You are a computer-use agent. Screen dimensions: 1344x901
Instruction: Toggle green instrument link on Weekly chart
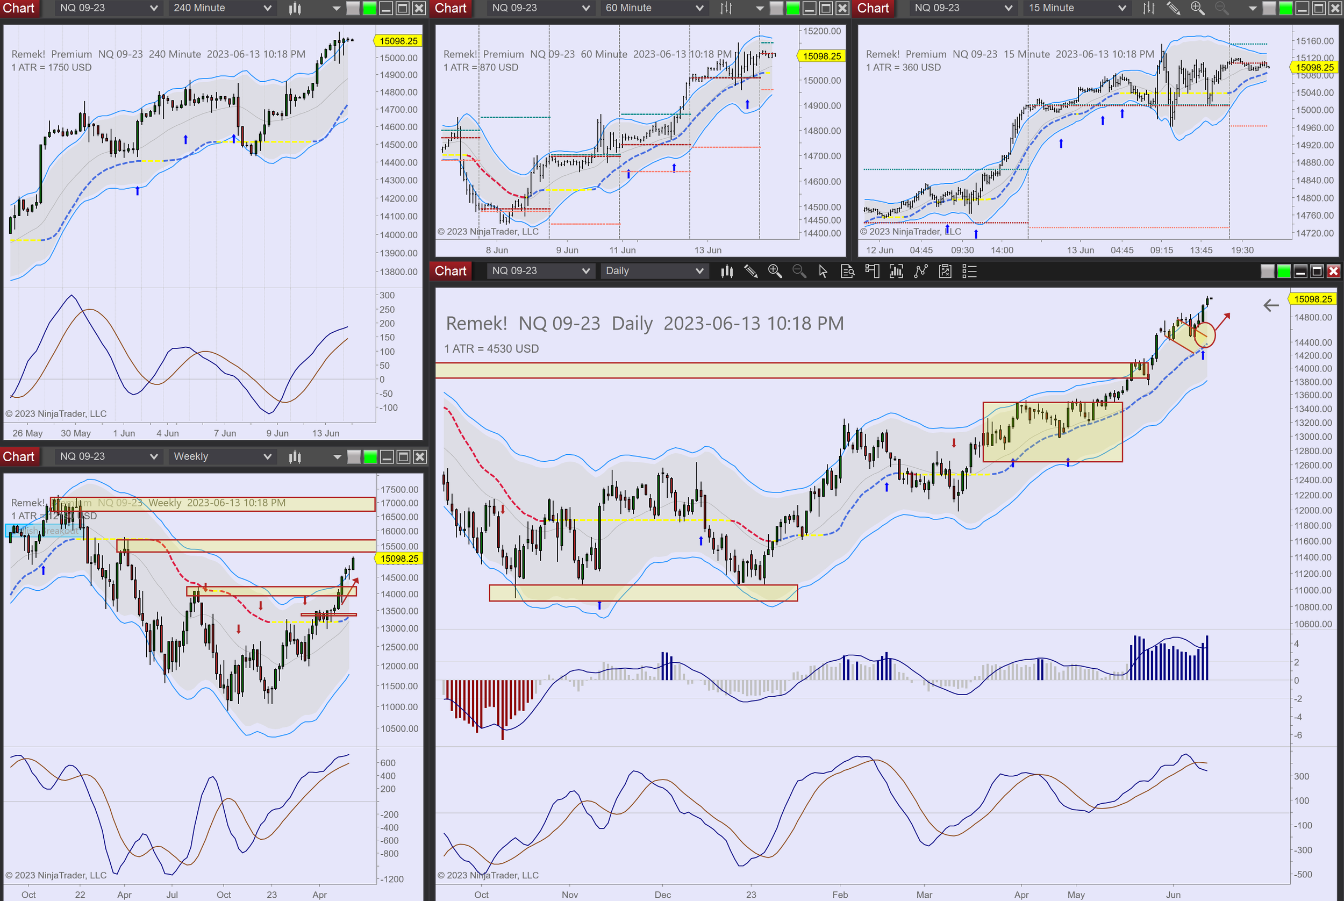370,457
